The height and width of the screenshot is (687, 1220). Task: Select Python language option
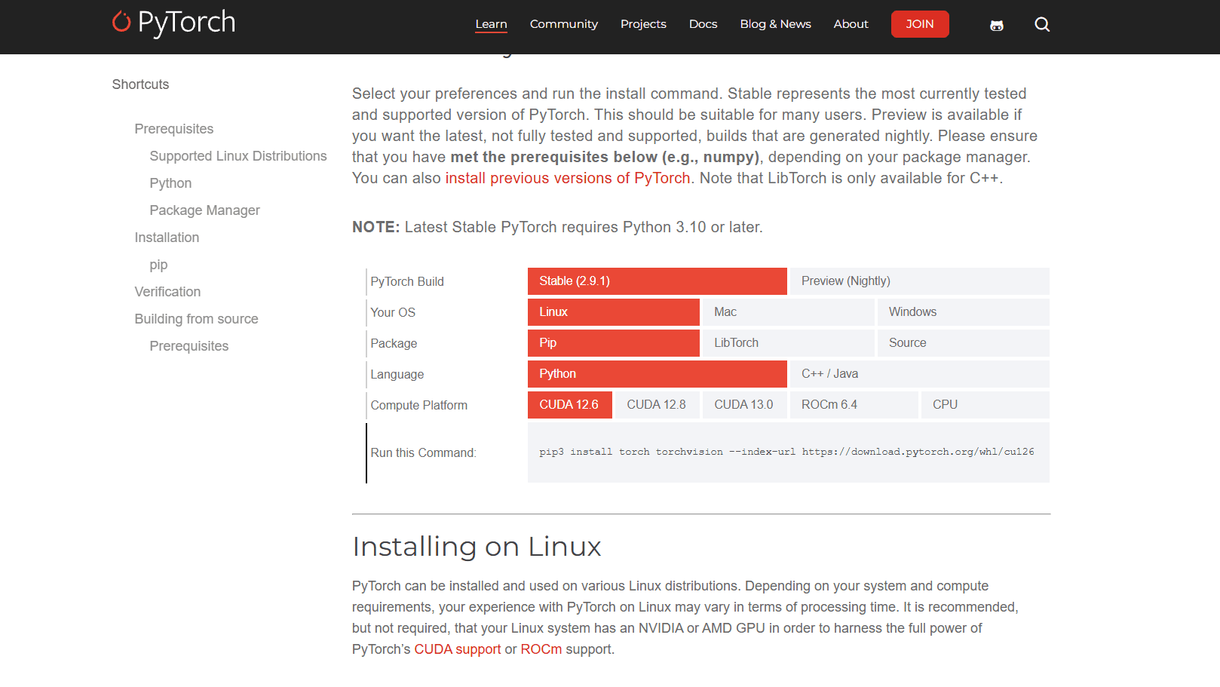[658, 374]
